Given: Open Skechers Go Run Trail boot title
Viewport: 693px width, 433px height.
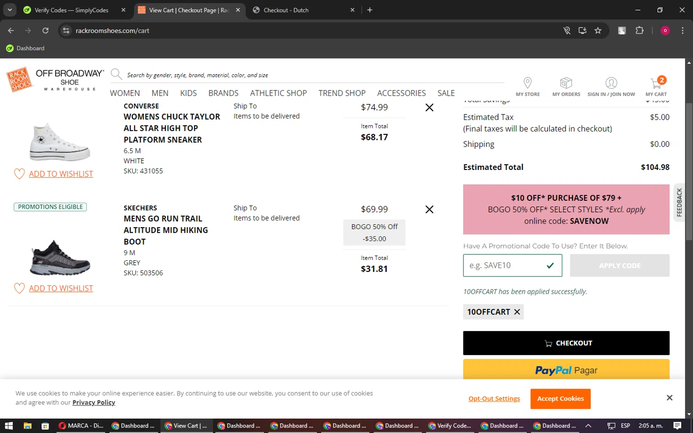Looking at the screenshot, I should [165, 230].
